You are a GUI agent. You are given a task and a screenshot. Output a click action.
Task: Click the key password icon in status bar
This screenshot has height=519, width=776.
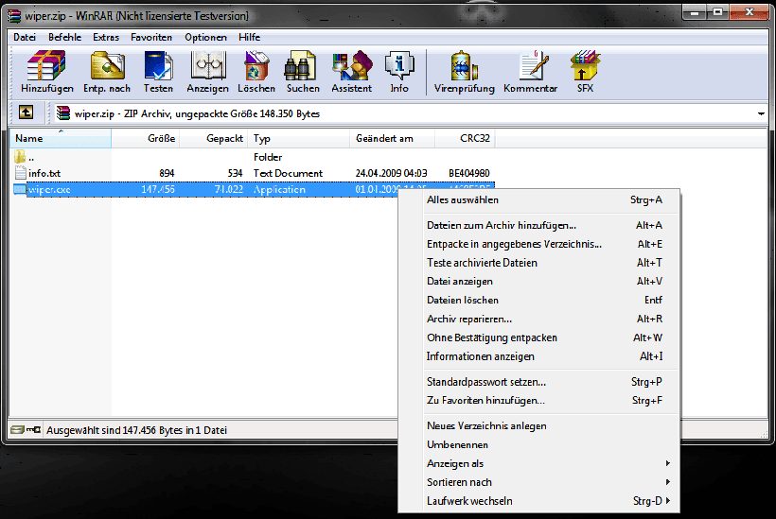click(x=34, y=429)
